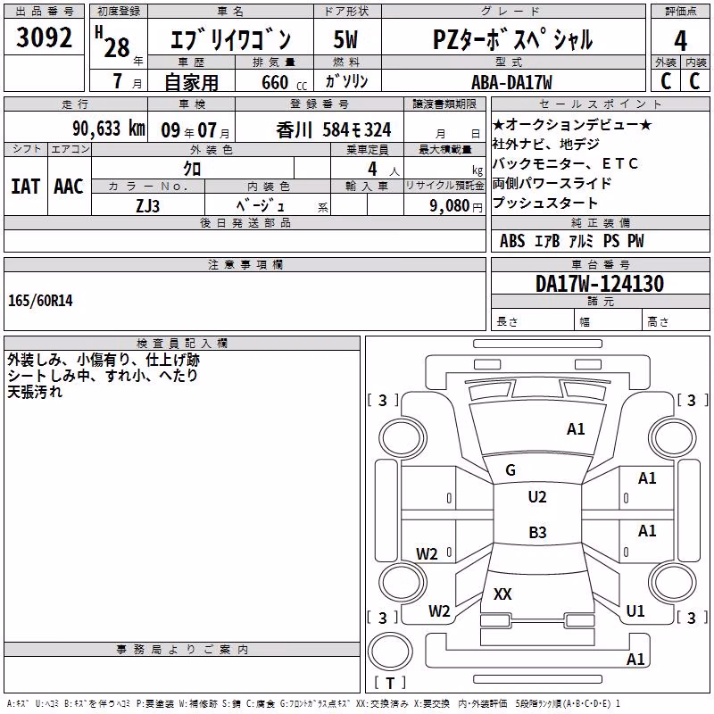This screenshot has height=714, width=714.
Task: Select registration number 香川 584モ324
Action: [333, 130]
